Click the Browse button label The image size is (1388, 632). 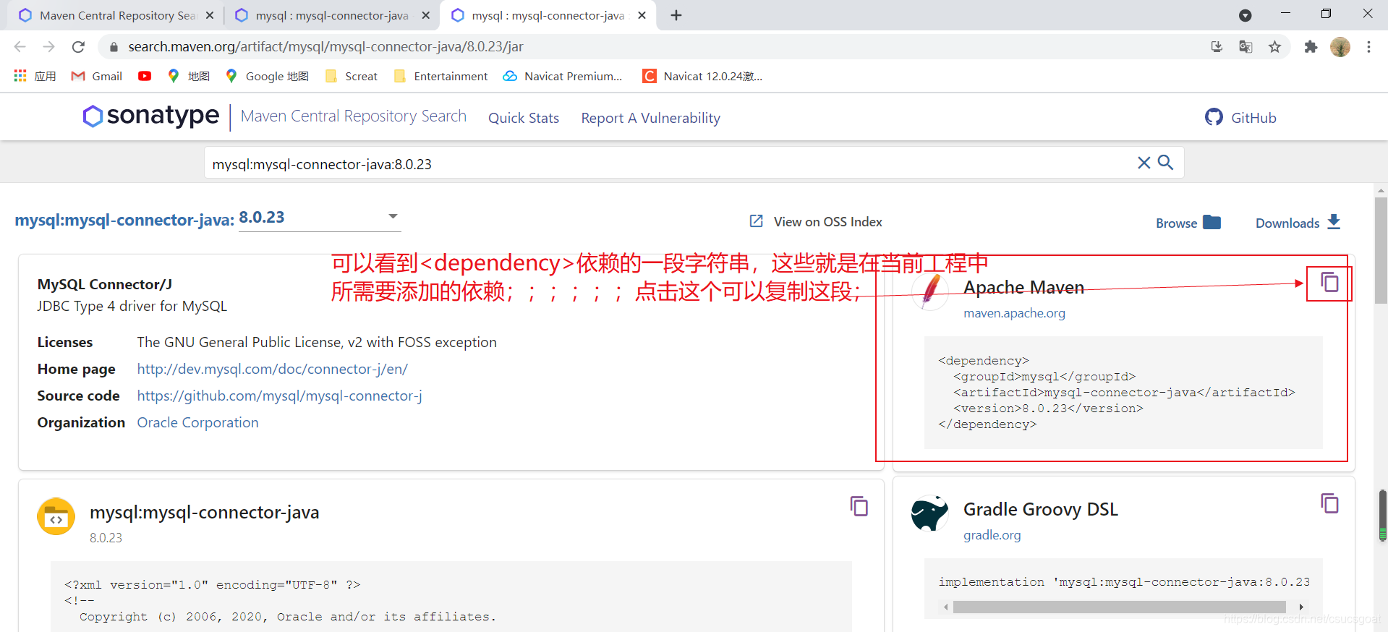(x=1176, y=223)
